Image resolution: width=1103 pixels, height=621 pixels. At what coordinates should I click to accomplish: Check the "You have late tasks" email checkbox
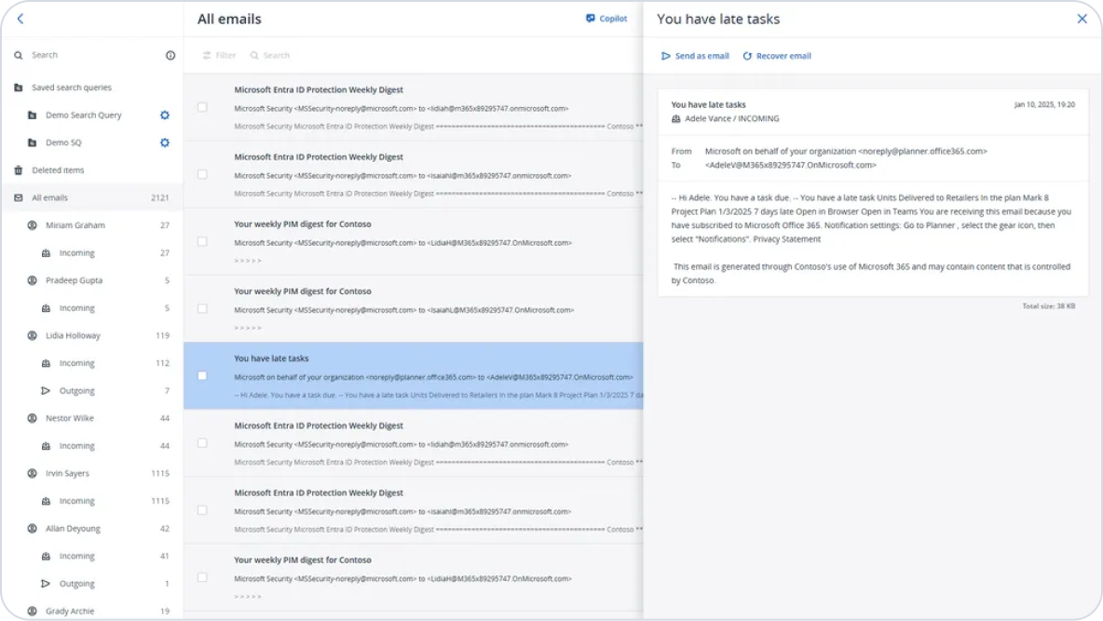[x=202, y=375]
